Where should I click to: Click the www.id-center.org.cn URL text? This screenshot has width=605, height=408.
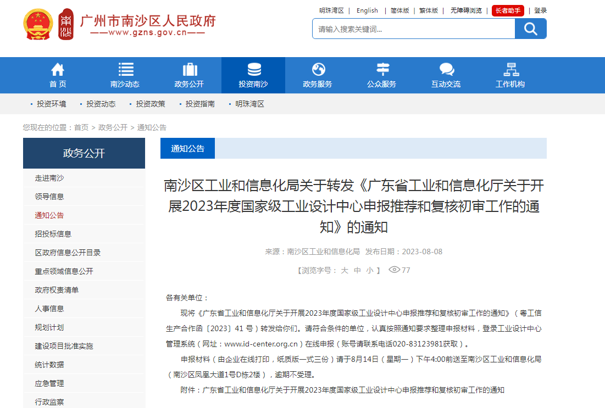pos(261,344)
